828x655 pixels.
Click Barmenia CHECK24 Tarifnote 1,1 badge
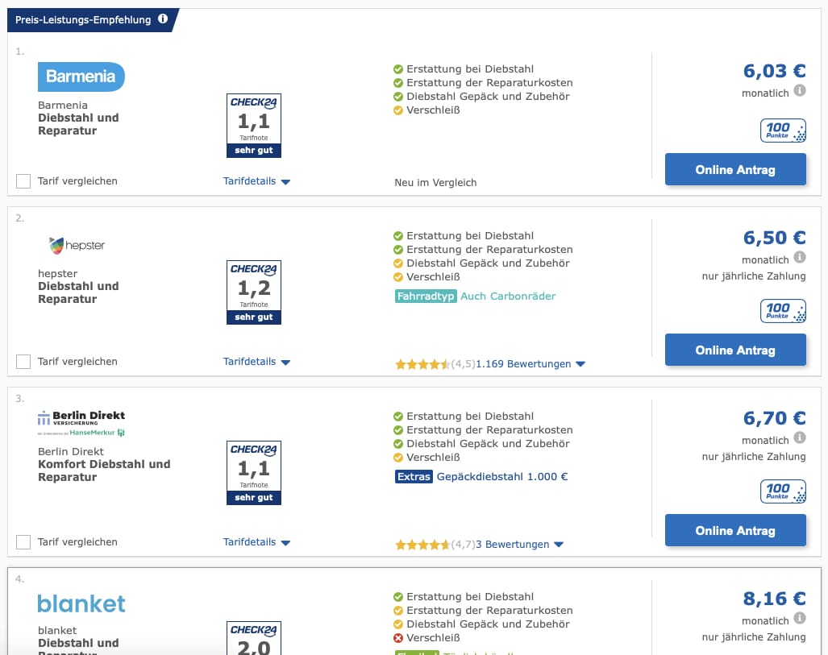254,125
